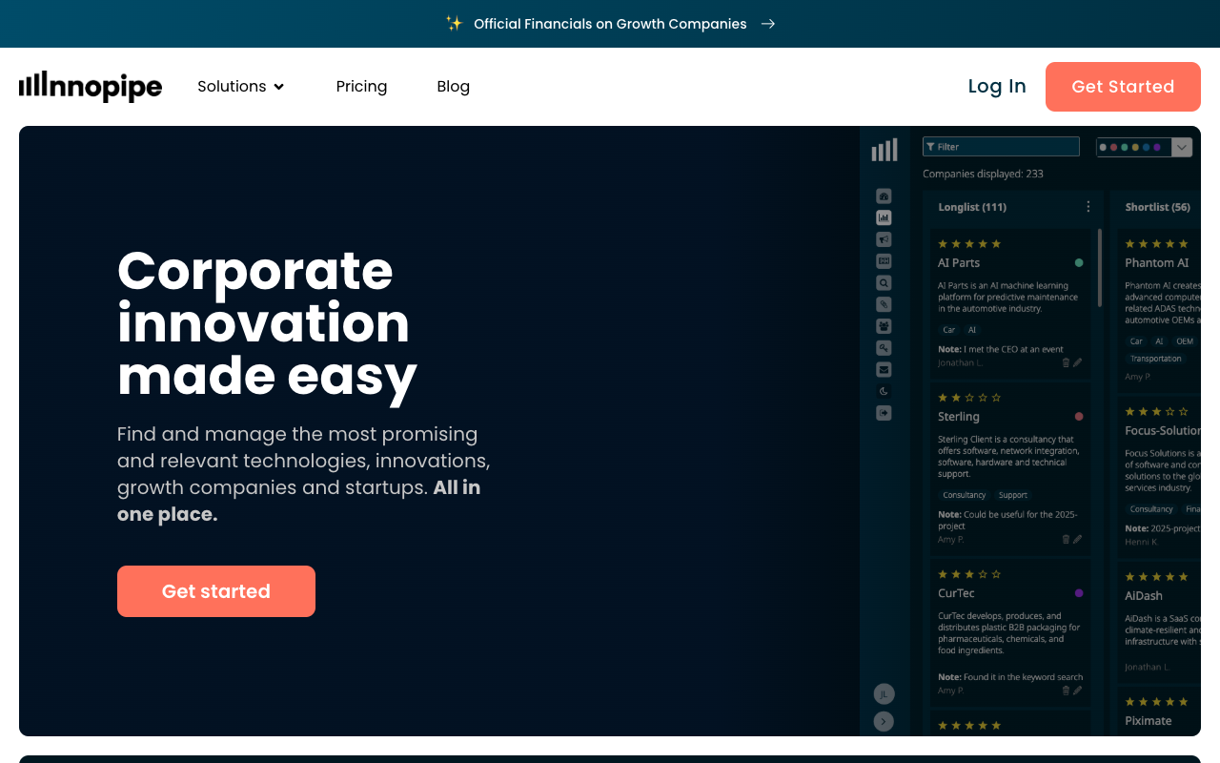
Task: Open the team members icon in the sidebar
Action: pos(884,325)
